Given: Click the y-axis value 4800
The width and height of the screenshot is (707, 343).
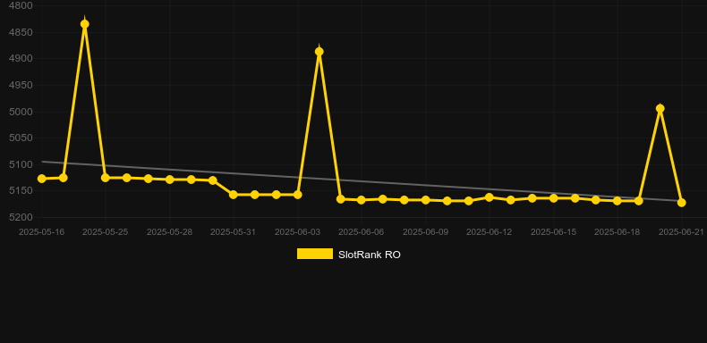Looking at the screenshot, I should pyautogui.click(x=21, y=6).
